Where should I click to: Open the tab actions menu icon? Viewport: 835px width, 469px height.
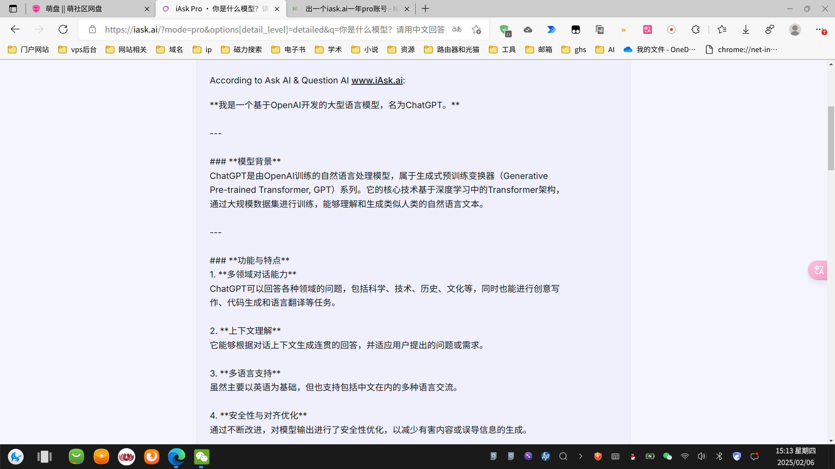point(13,9)
